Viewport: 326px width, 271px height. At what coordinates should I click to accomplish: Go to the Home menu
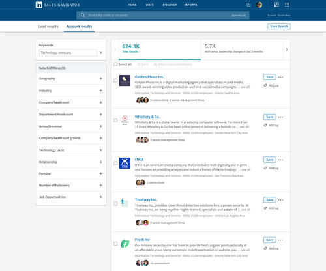tap(132, 5)
